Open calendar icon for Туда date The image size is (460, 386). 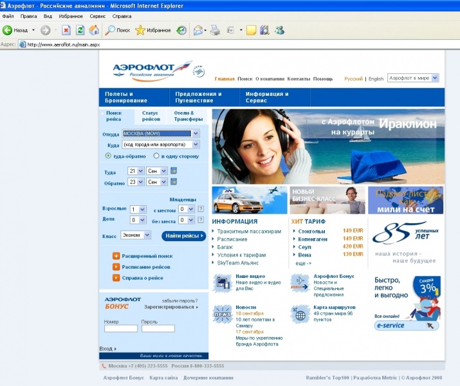click(174, 171)
